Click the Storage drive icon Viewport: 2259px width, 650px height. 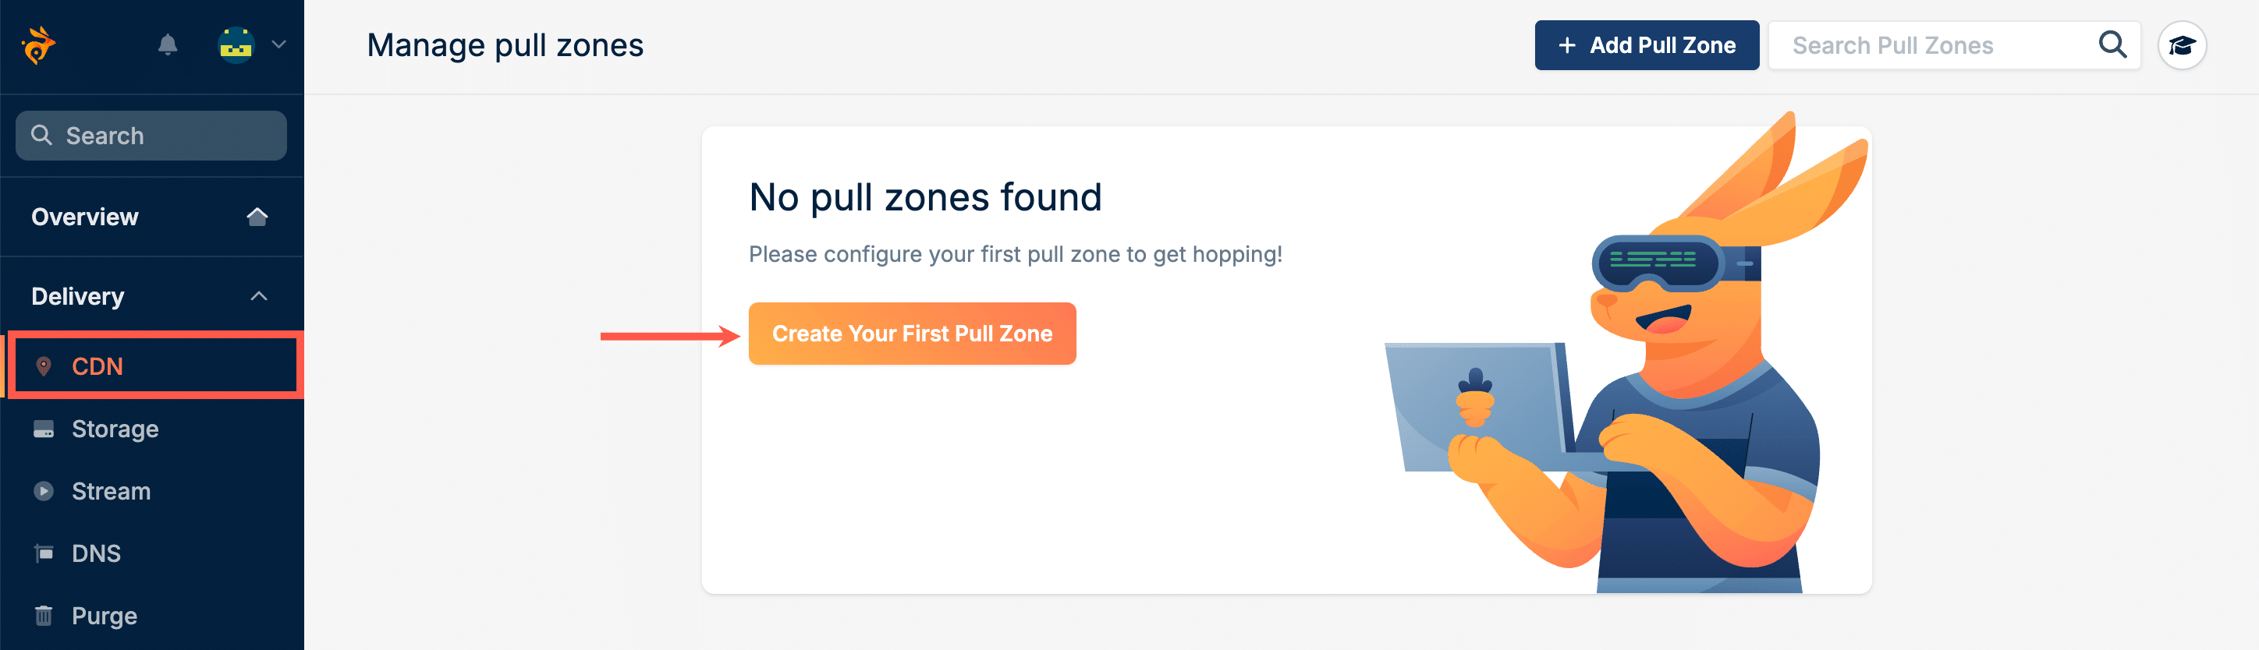click(43, 429)
